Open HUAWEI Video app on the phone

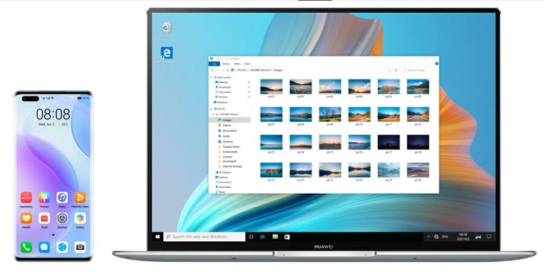click(x=80, y=198)
